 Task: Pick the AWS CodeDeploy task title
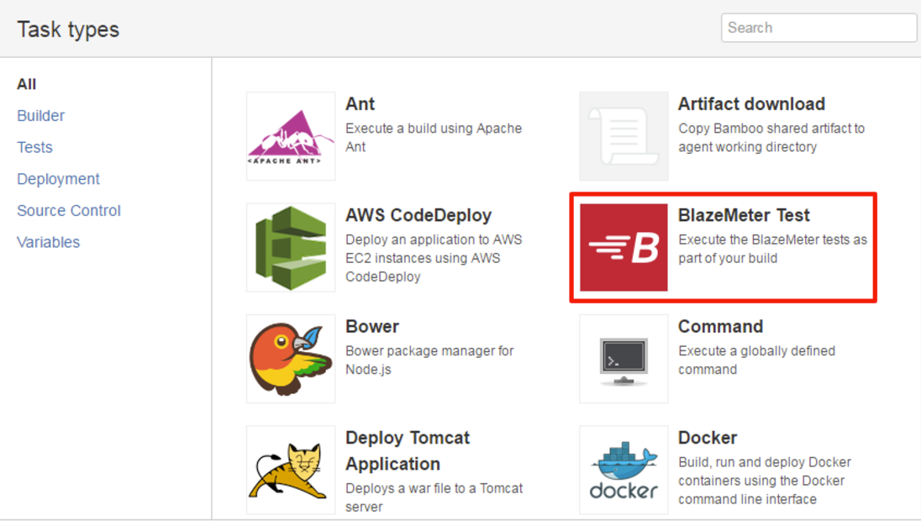point(418,215)
